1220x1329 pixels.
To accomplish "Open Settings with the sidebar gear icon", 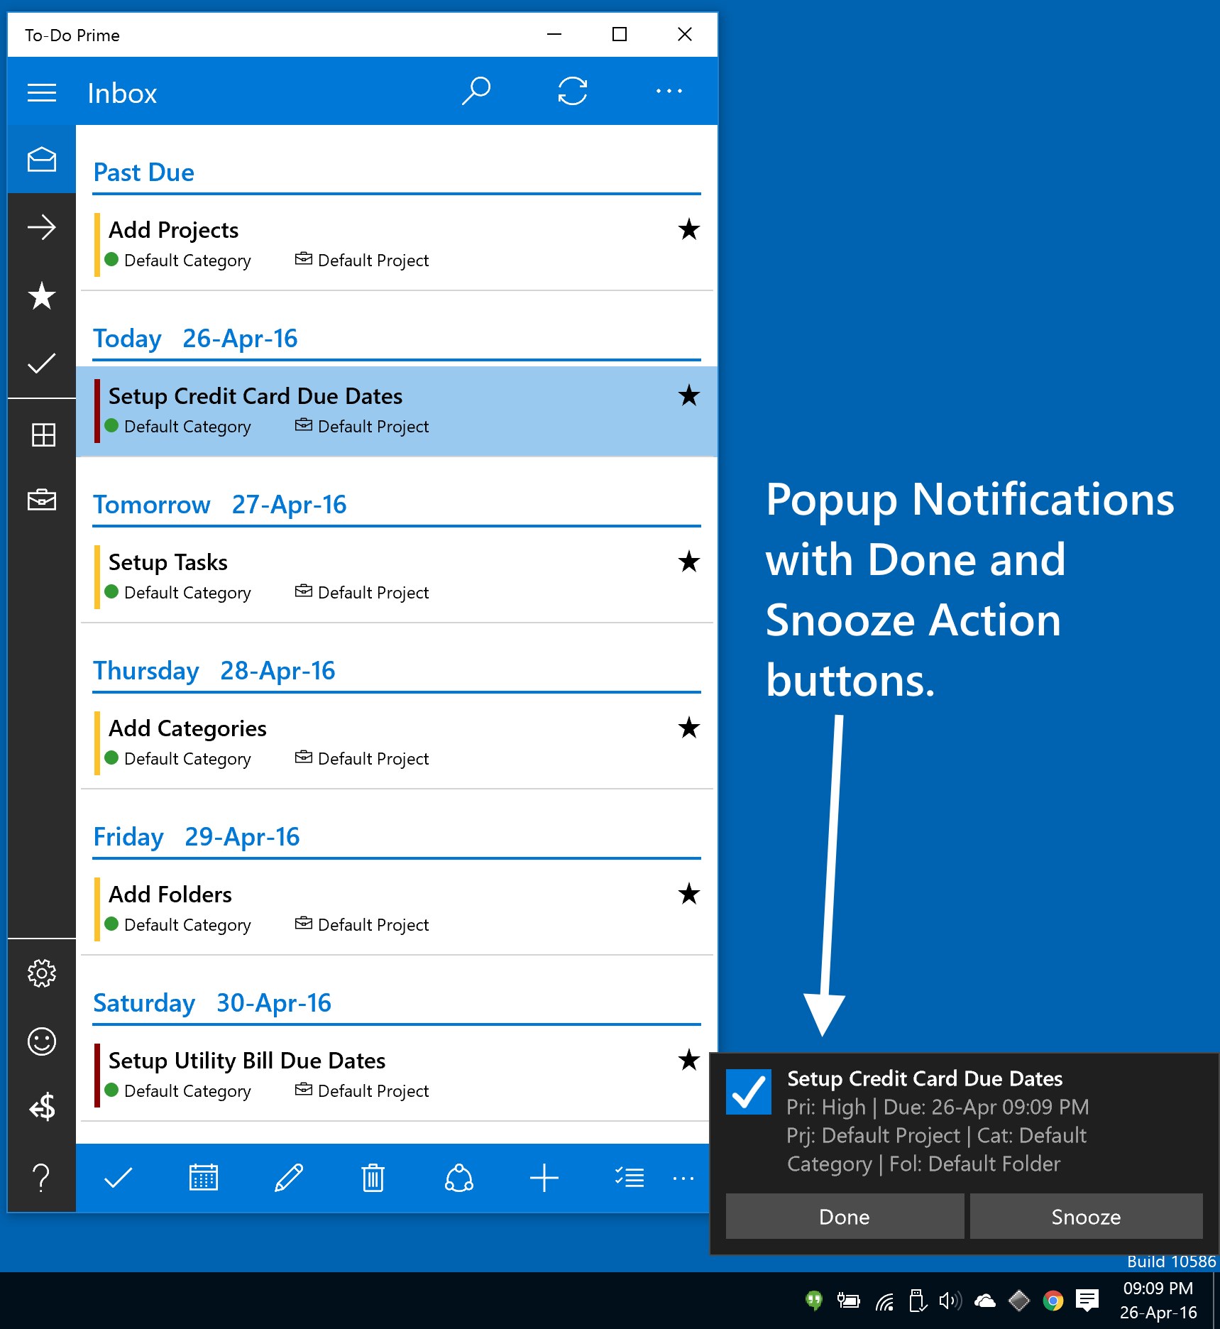I will pos(42,973).
